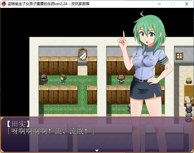This screenshot has width=194, height=153.
Task: Click the paper and quill on desk
Action: (189, 99)
